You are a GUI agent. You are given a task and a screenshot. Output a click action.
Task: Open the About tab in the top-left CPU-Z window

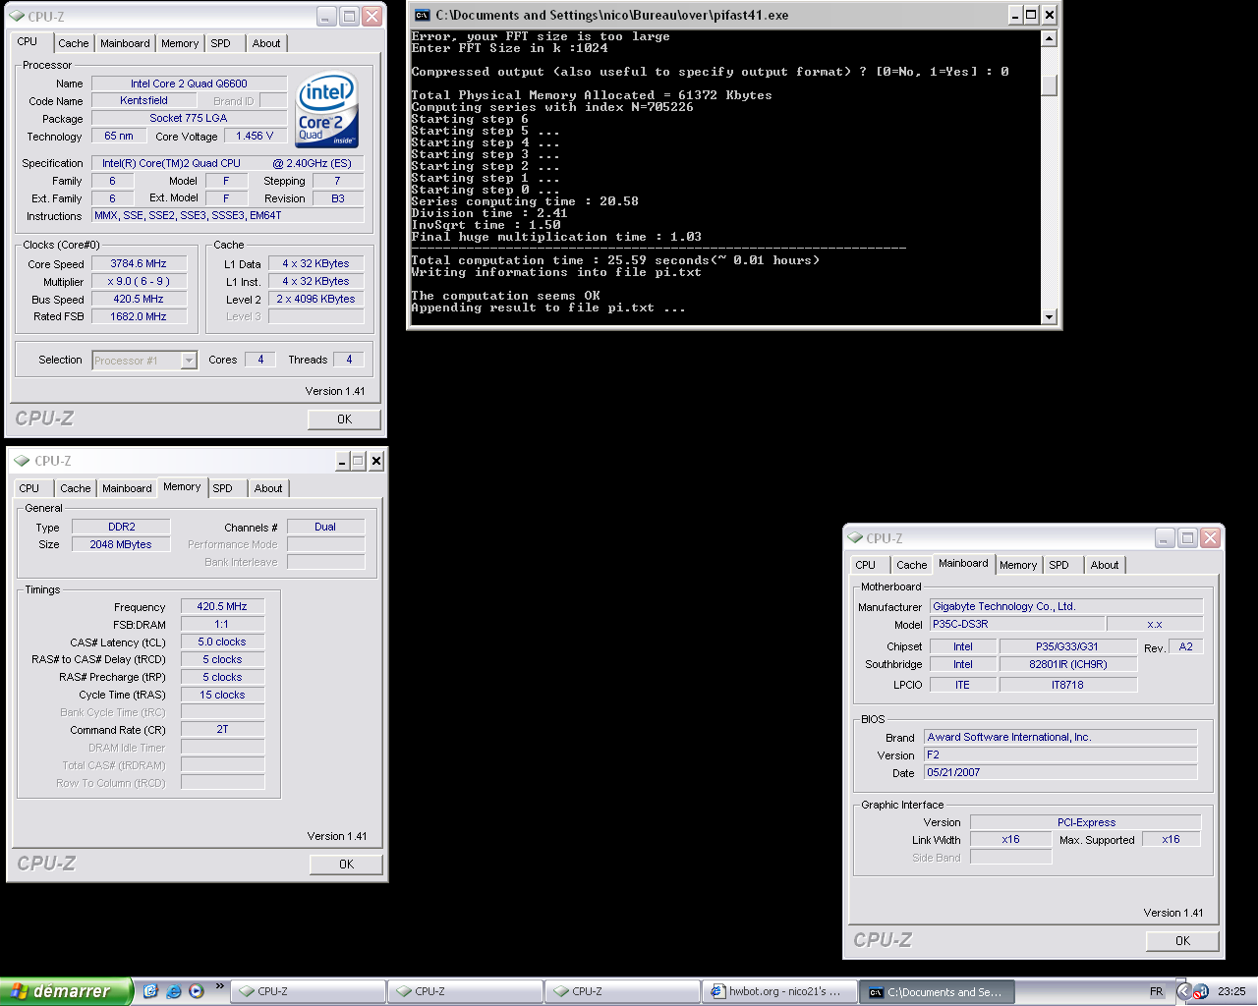click(266, 43)
